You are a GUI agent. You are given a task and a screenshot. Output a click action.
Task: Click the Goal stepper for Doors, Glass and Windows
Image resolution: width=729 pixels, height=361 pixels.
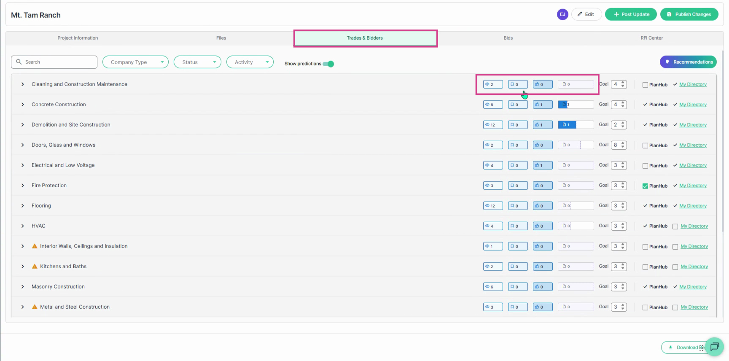[619, 145]
